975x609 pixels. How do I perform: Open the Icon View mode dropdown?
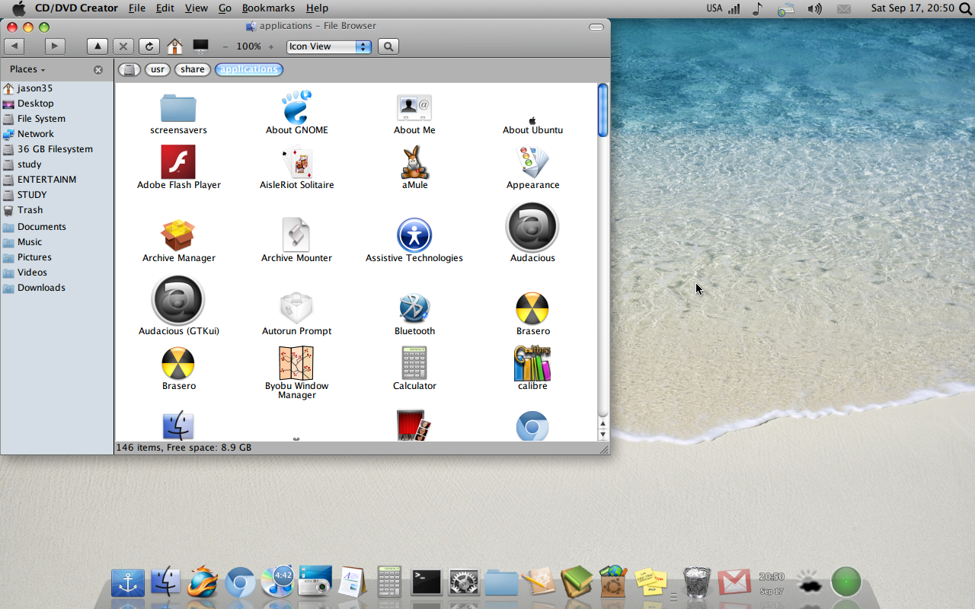329,46
